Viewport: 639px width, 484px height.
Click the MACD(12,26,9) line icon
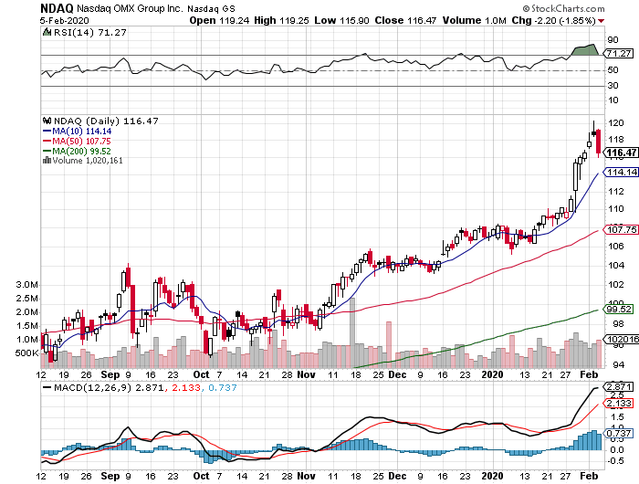tap(47, 389)
